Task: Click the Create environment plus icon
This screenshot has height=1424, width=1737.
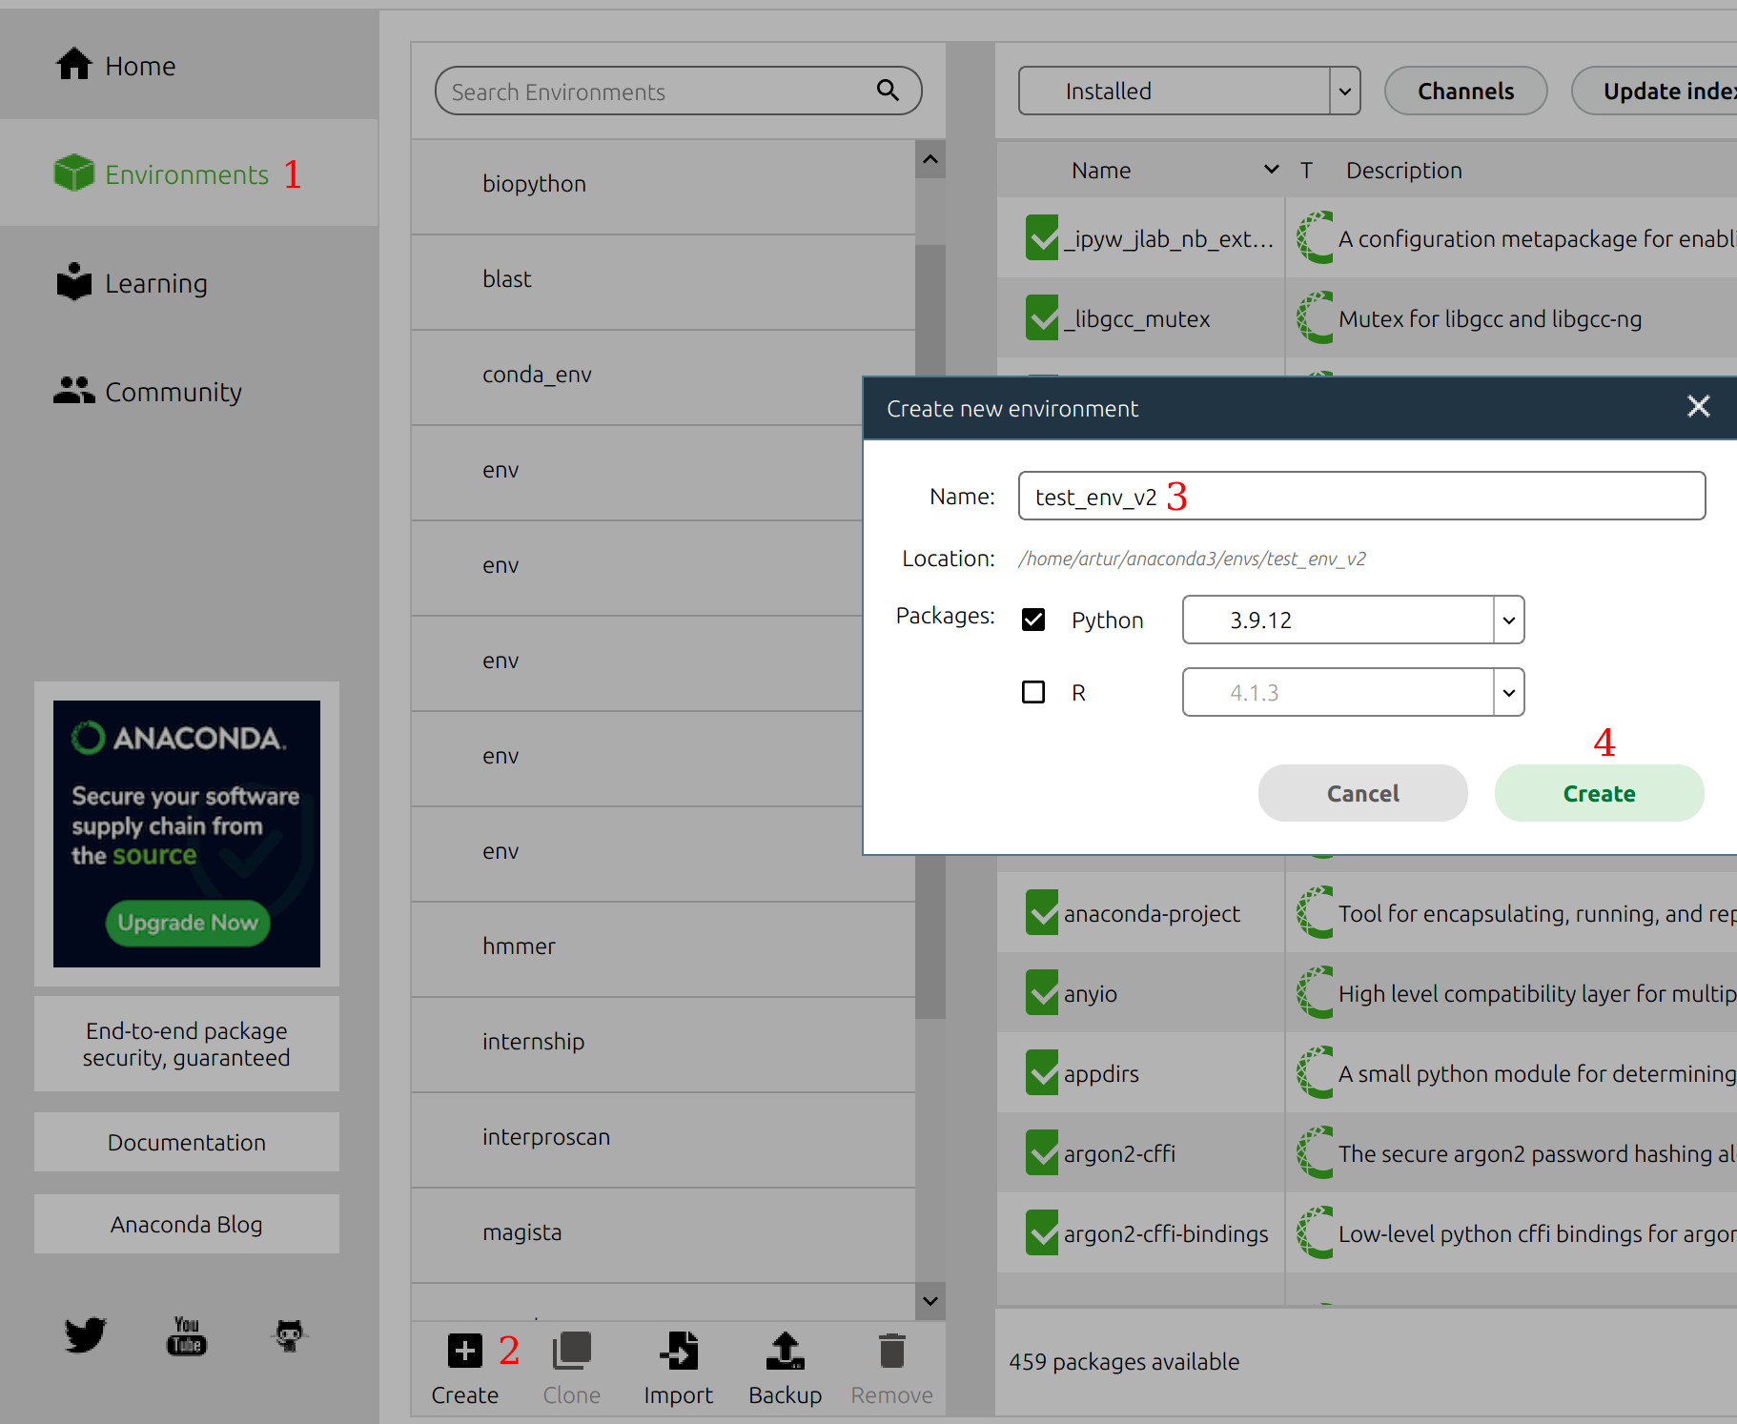Action: (464, 1351)
